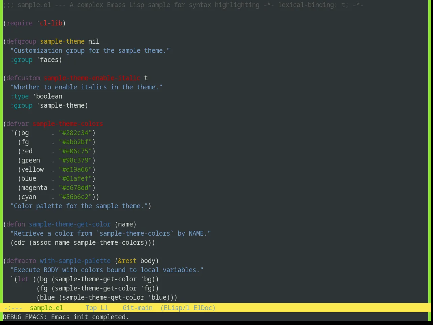The image size is (433, 325).
Task: Click the 'yellow' key in the color alist
Action: coord(32,169)
